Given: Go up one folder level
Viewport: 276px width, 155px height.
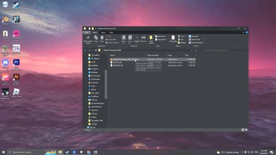Looking at the screenshot, I should click(x=96, y=50).
